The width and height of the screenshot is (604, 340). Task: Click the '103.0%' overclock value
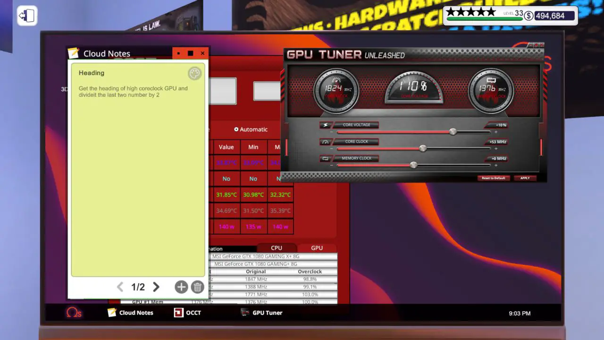tap(310, 294)
